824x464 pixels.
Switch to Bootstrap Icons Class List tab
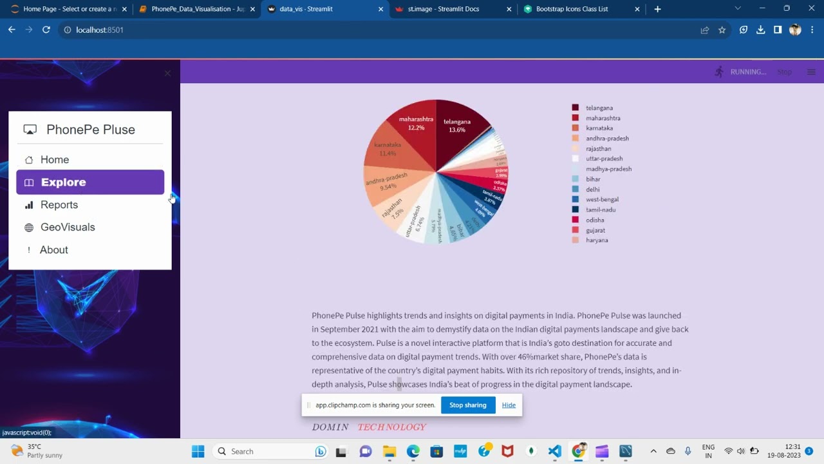tap(582, 9)
